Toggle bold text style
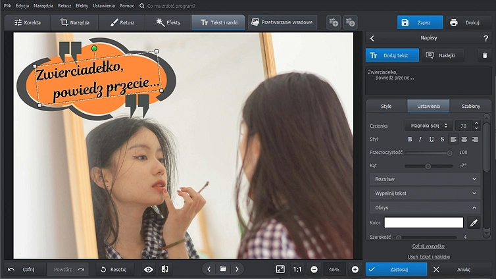 tap(410, 139)
